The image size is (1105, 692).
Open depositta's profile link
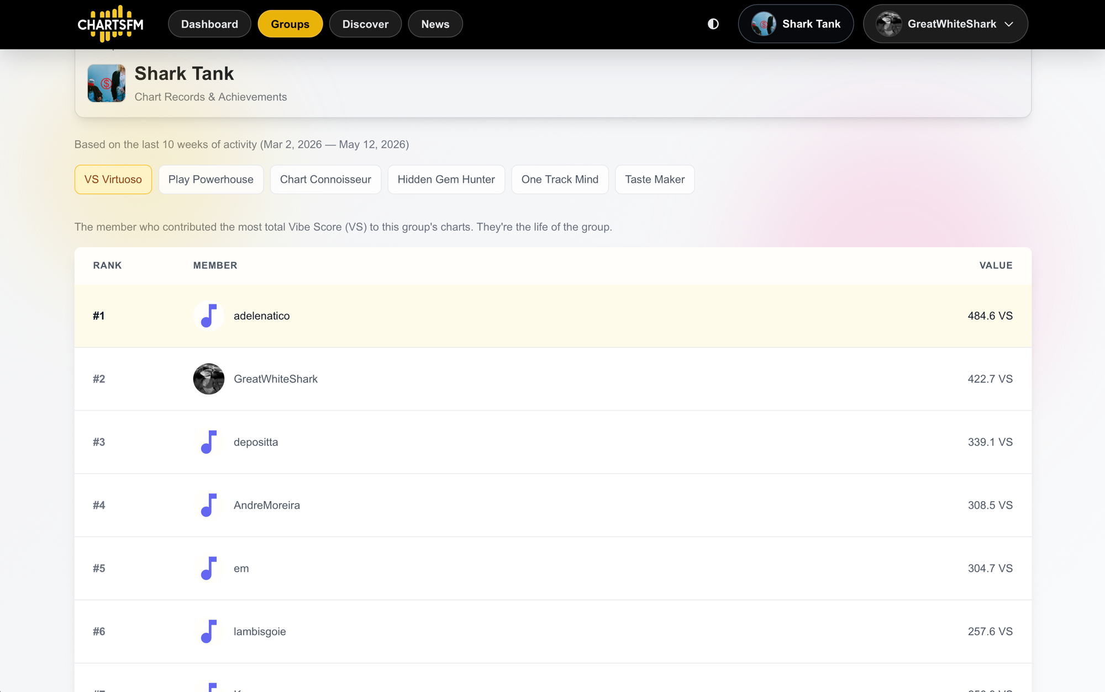coord(256,443)
